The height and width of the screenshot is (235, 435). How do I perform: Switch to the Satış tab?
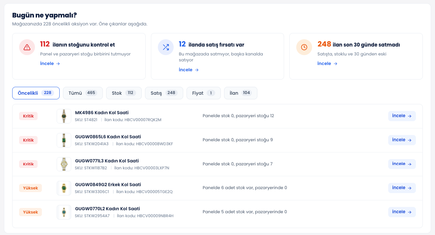point(164,93)
